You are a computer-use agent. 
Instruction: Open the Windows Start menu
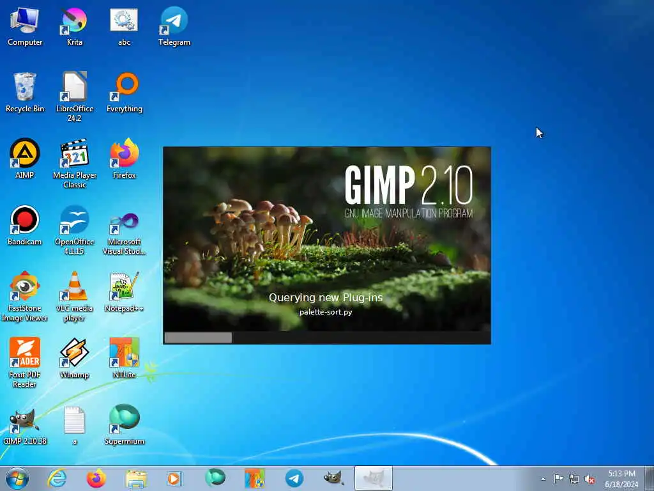pyautogui.click(x=17, y=478)
